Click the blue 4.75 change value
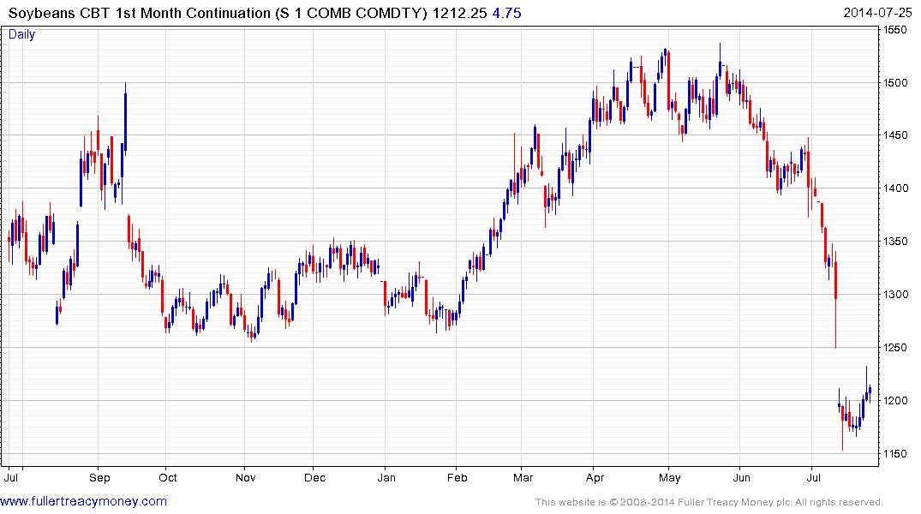The image size is (921, 514). 506,13
